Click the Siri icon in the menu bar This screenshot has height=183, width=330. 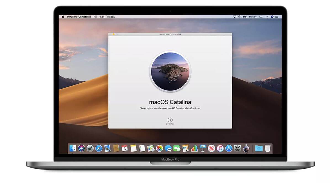pyautogui.click(x=272, y=17)
